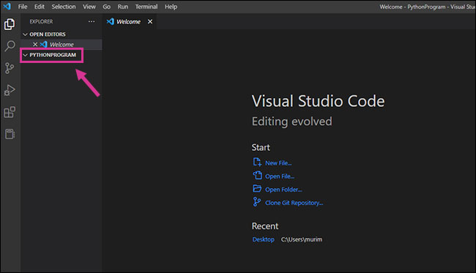Click the C:\Users\murim path text
Screen dimensions: 476x273
(x=302, y=239)
